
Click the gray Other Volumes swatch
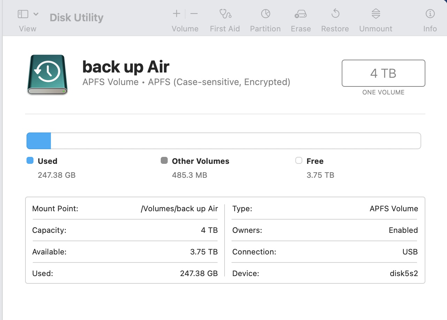(164, 161)
